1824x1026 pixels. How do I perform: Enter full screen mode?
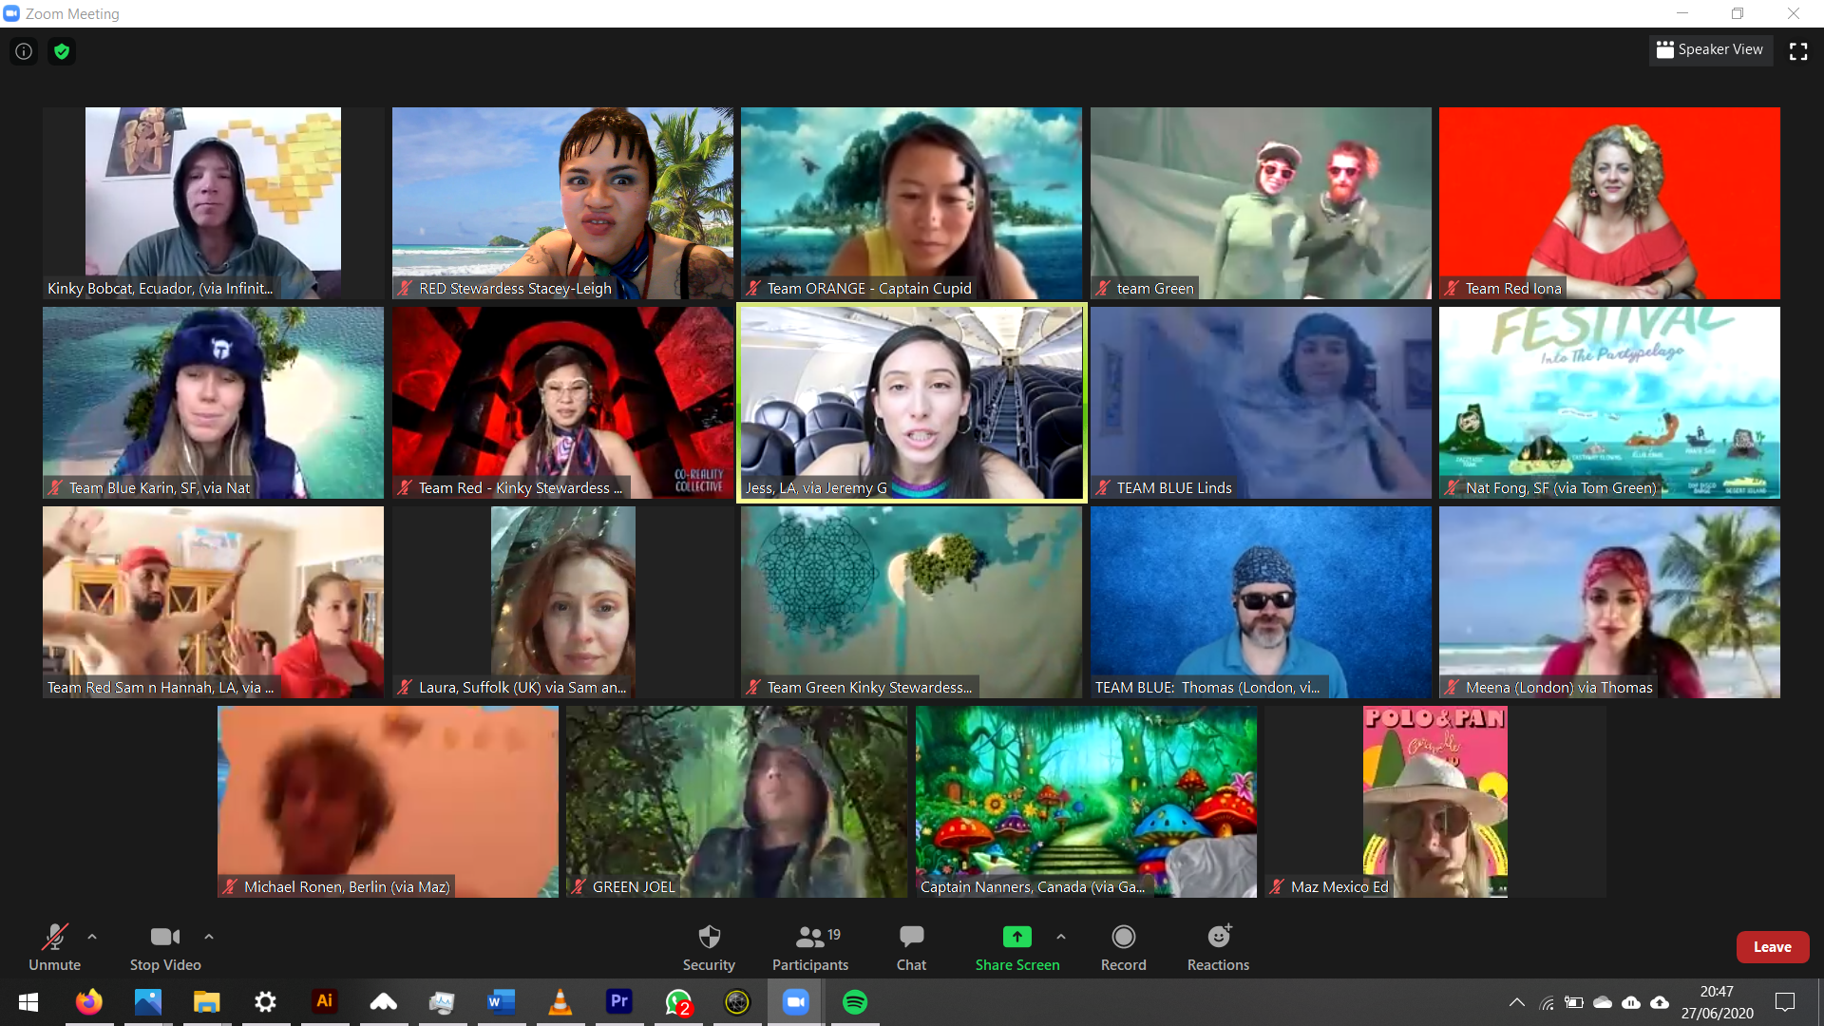(x=1798, y=51)
